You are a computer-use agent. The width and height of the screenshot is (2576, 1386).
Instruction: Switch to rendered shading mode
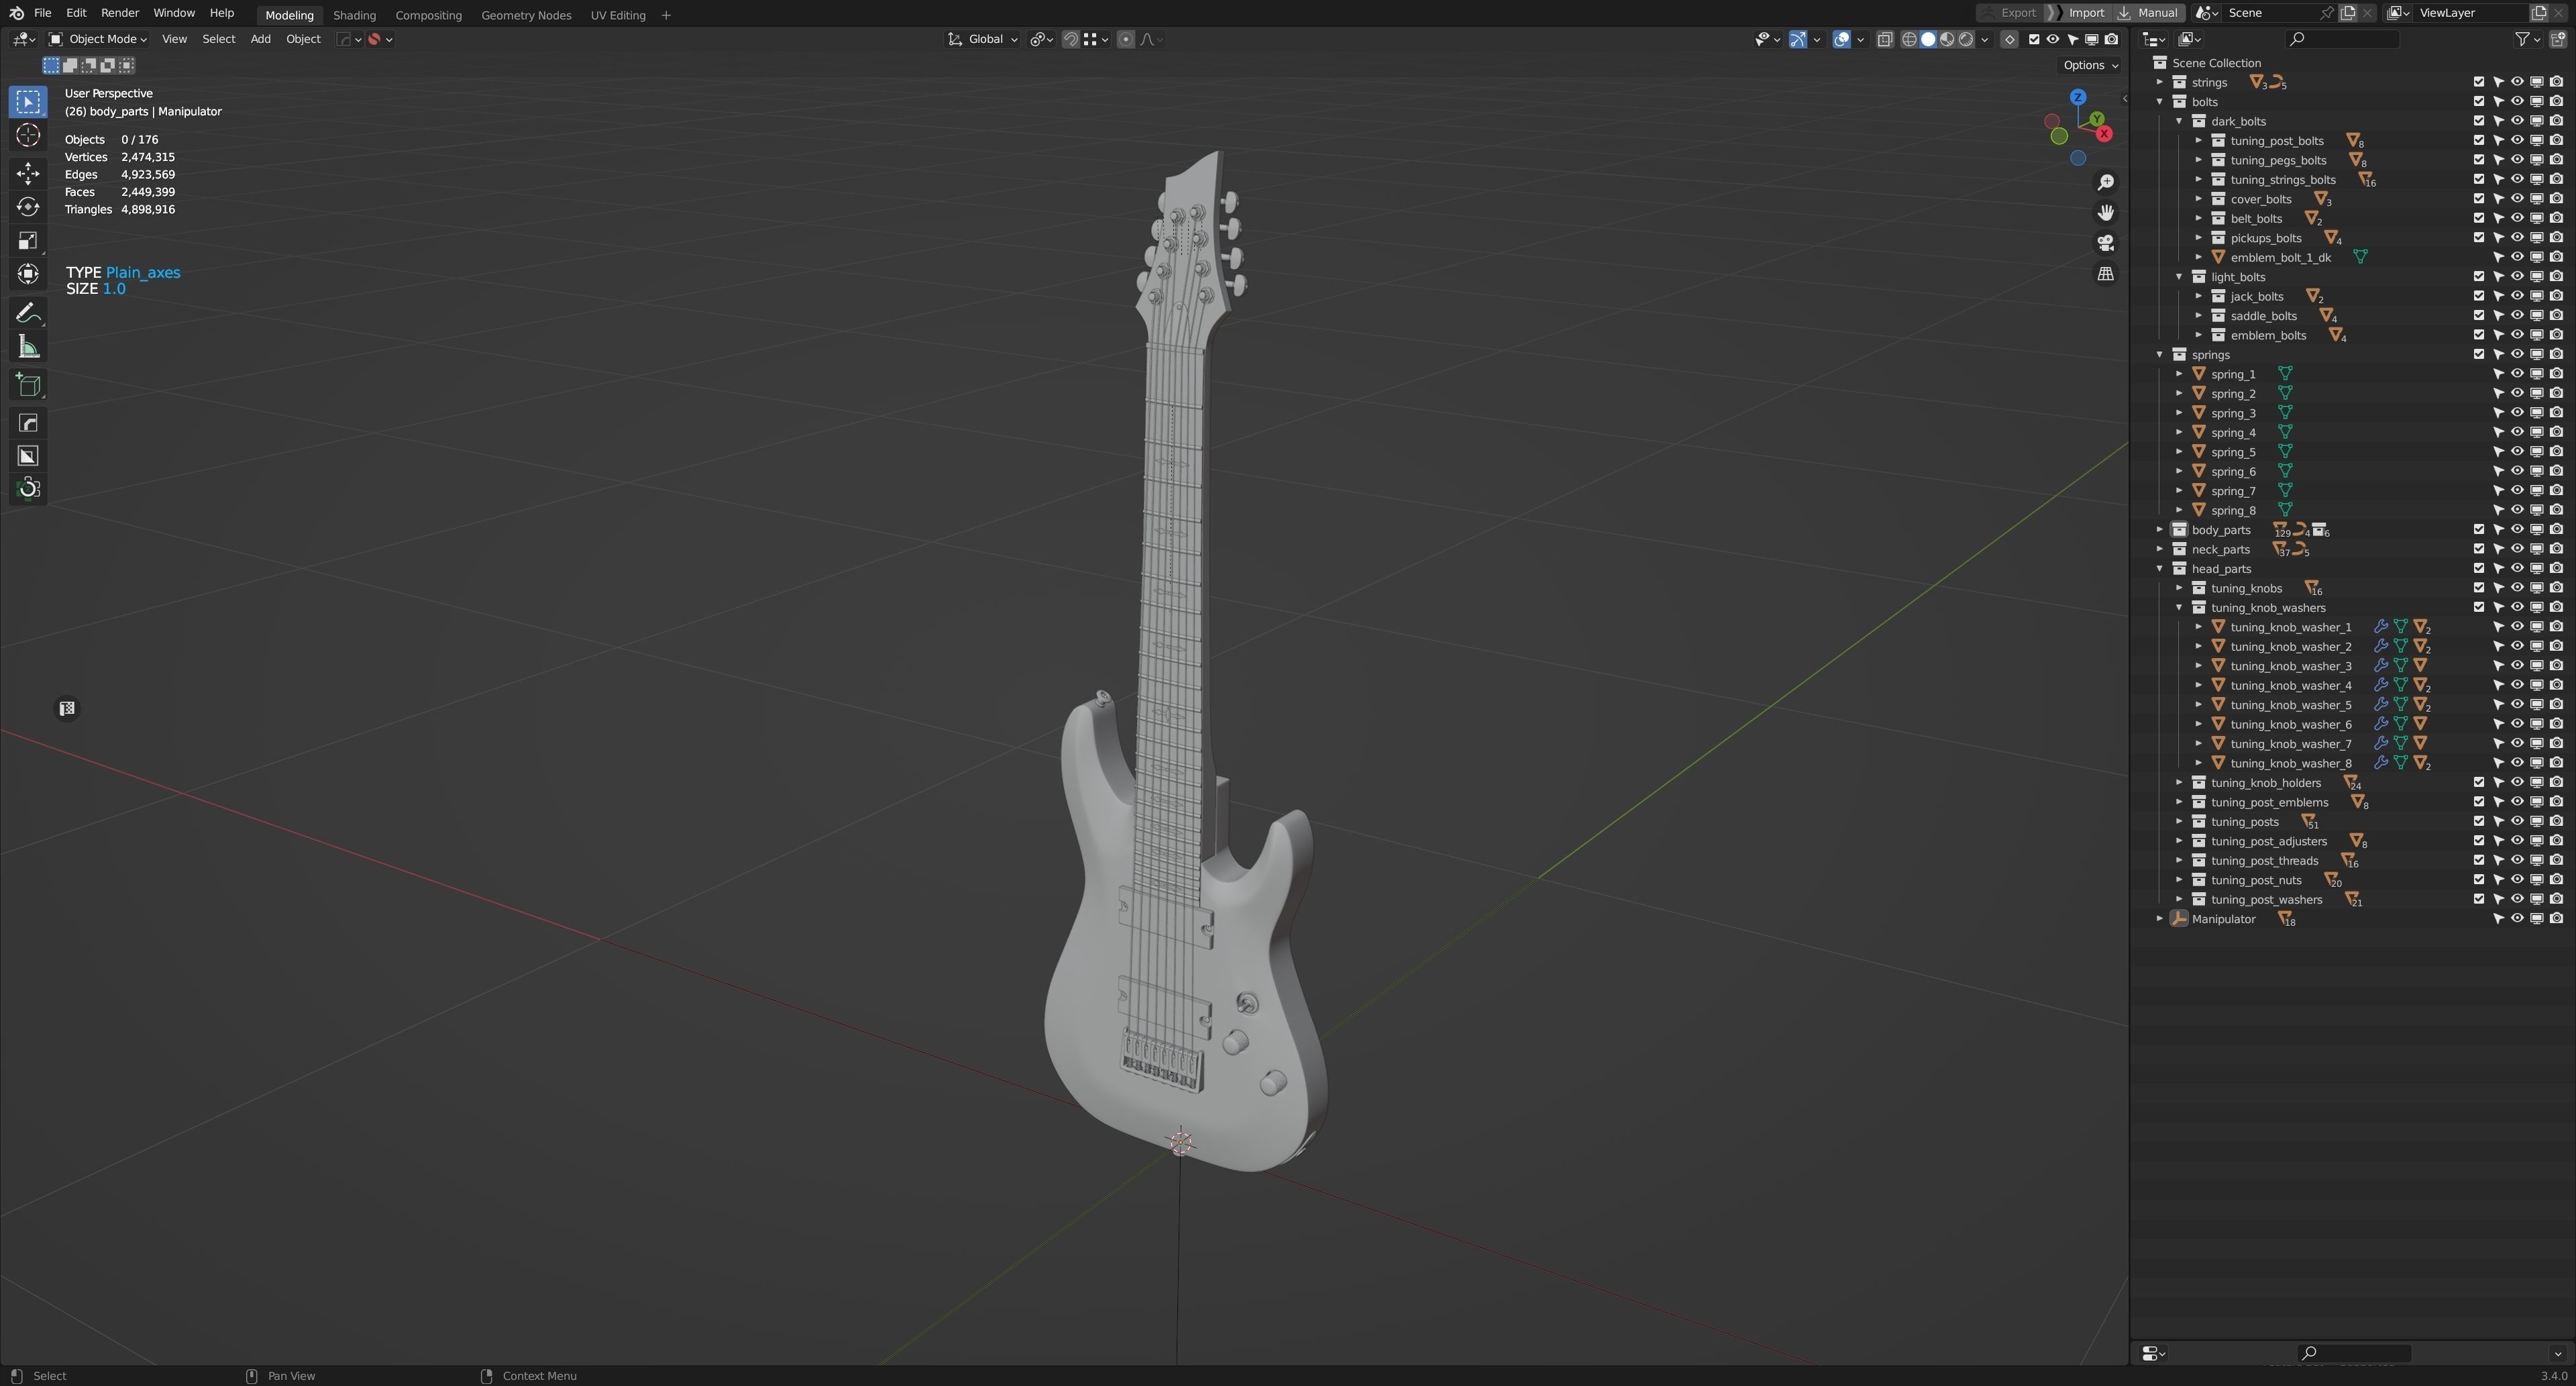tap(1966, 39)
